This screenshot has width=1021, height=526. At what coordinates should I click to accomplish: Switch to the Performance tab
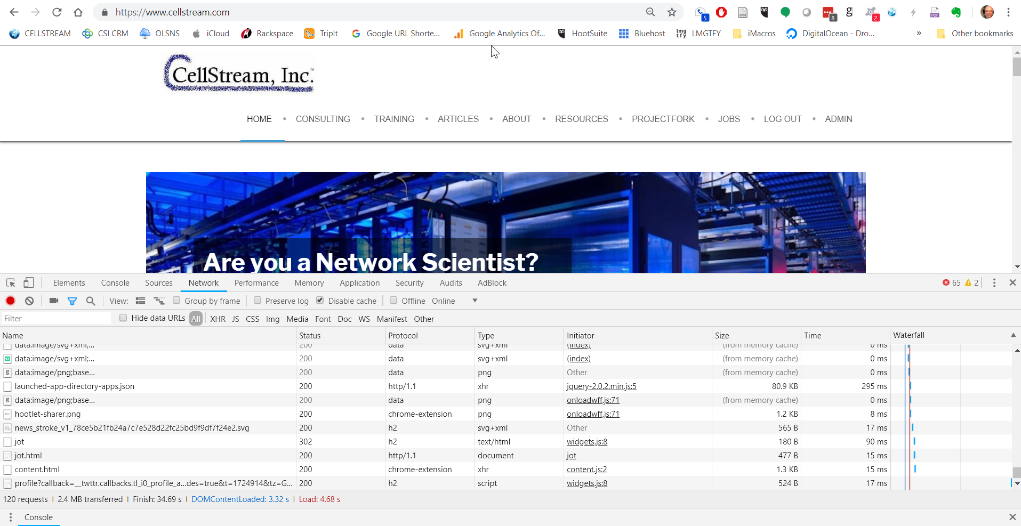tap(256, 283)
